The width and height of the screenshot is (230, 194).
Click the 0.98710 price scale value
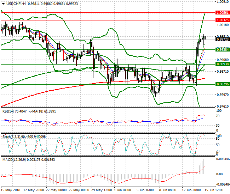pyautogui.click(x=223, y=72)
